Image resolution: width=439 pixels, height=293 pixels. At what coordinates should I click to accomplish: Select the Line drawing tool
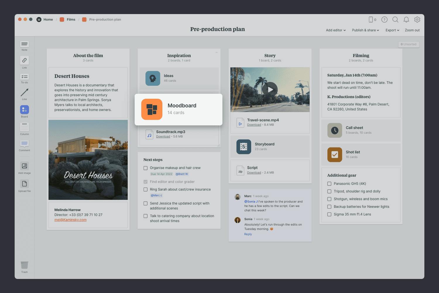[x=25, y=93]
